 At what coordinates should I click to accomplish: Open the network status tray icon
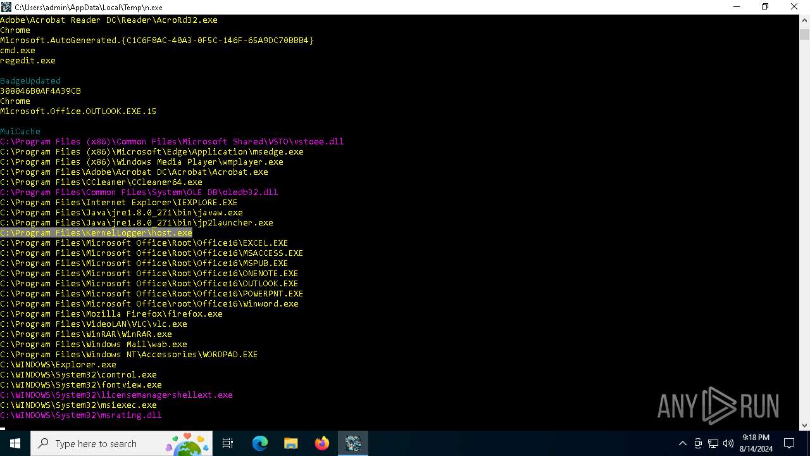pyautogui.click(x=713, y=443)
